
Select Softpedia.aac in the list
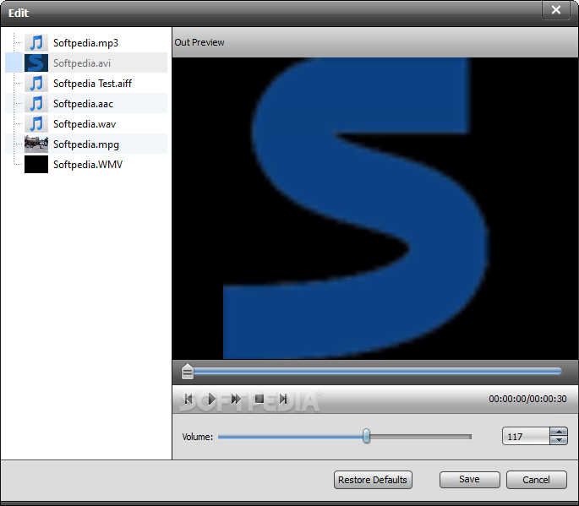pos(83,104)
